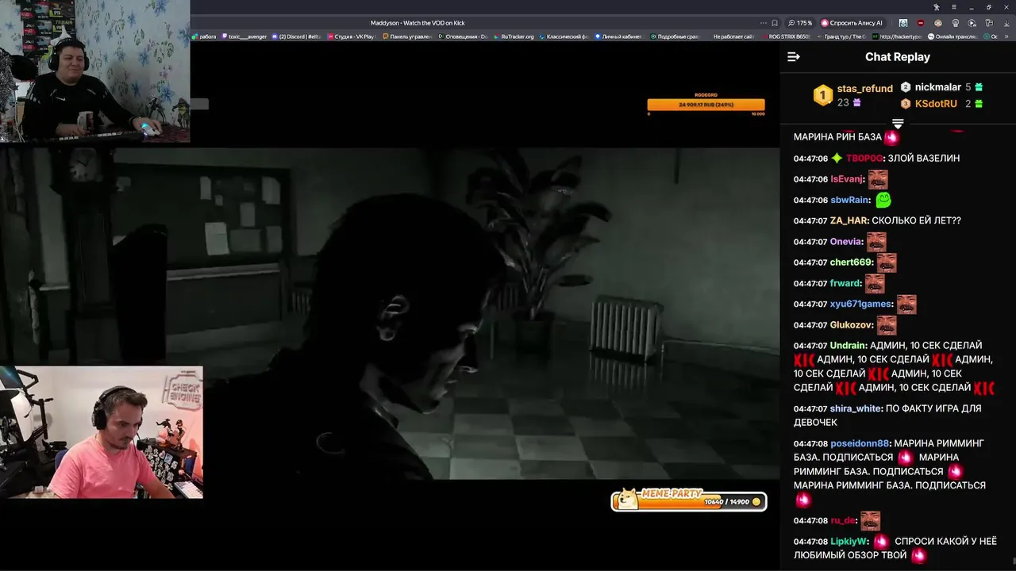
Task: Click the monkey face extension icon
Action: click(x=938, y=23)
